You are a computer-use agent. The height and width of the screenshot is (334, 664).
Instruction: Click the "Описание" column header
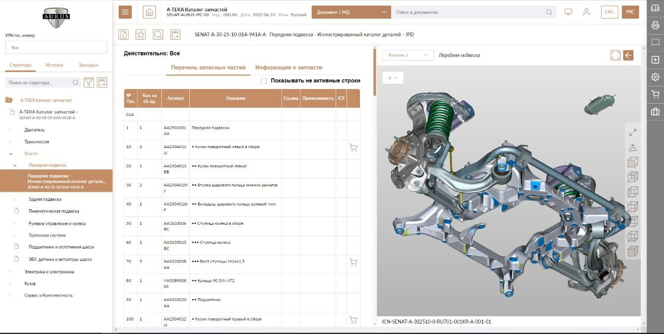[236, 98]
